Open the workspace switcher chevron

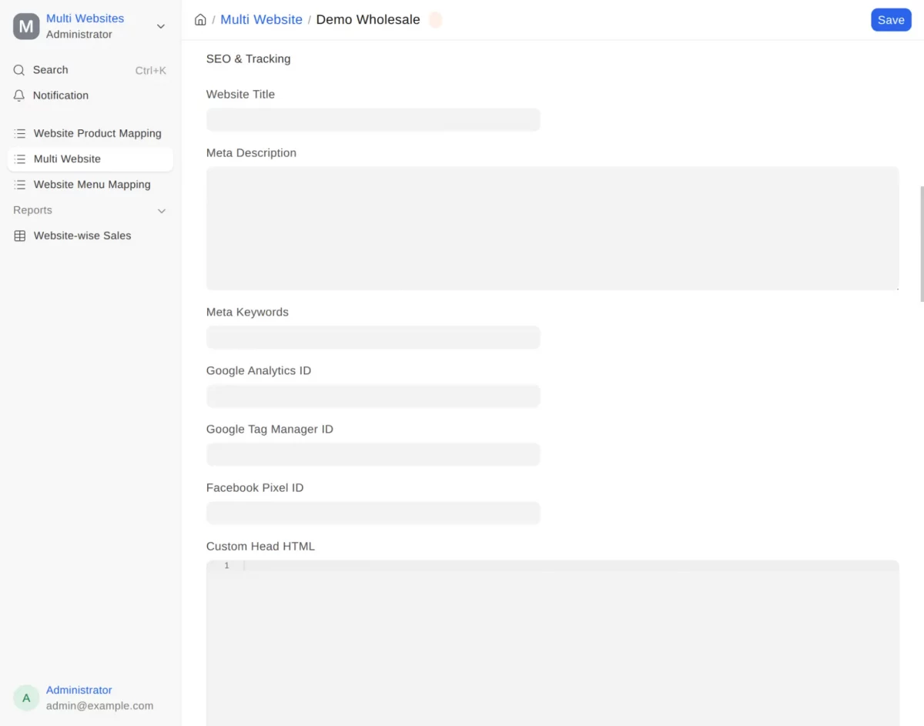click(161, 26)
